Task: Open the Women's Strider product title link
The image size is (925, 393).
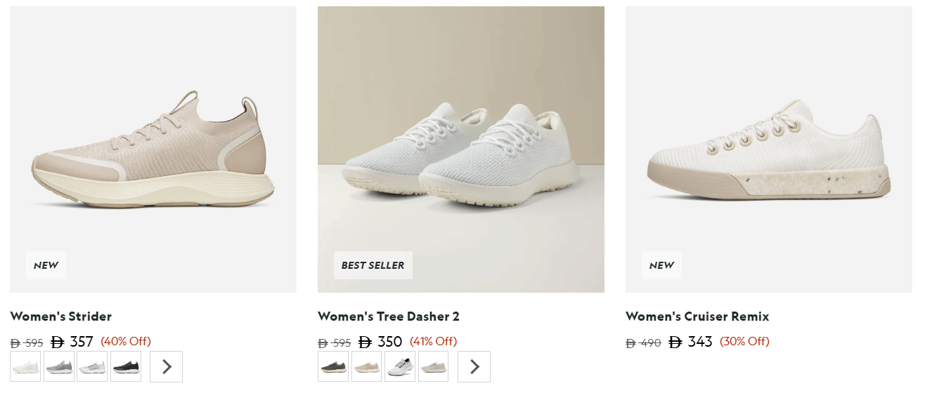Action: click(61, 317)
